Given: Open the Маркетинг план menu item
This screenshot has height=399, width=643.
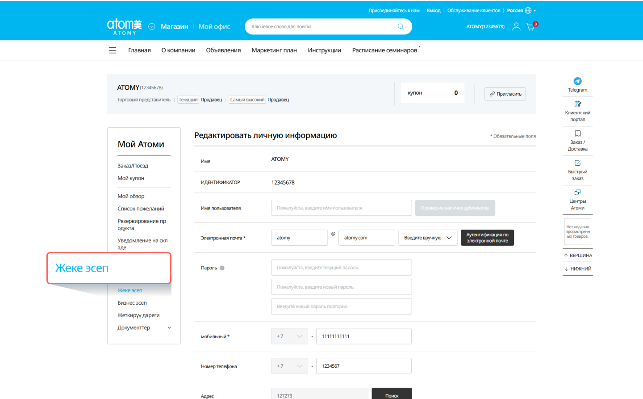Looking at the screenshot, I should (x=274, y=50).
